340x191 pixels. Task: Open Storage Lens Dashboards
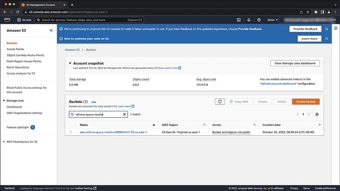14,107
